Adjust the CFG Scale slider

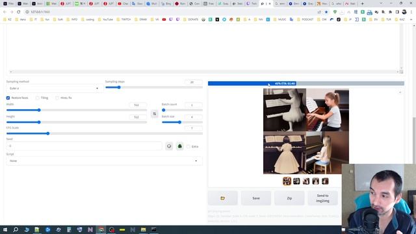104,133
